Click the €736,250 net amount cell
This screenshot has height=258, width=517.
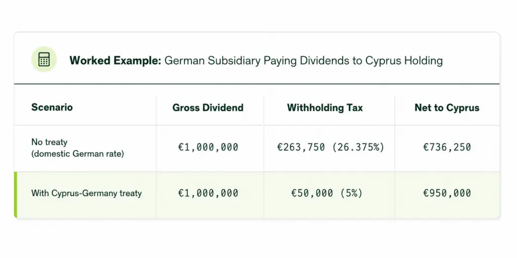pos(447,147)
